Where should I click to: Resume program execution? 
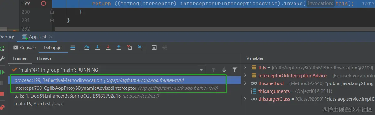point(2,72)
